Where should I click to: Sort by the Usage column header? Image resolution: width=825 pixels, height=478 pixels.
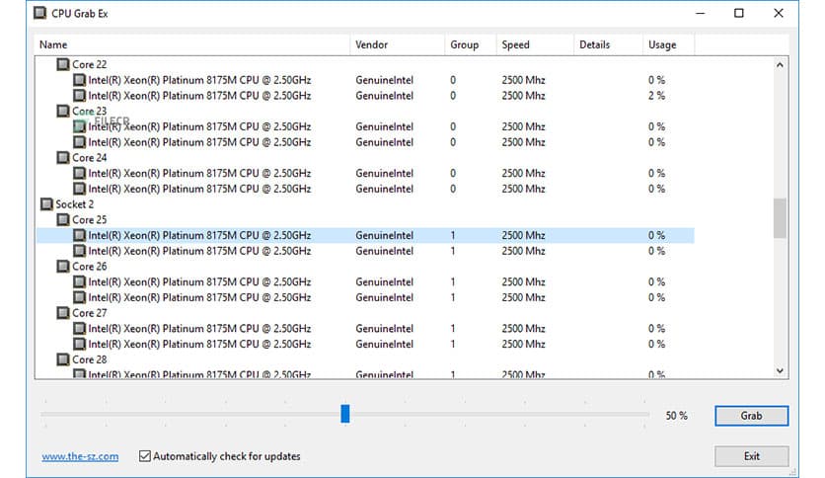(x=669, y=44)
